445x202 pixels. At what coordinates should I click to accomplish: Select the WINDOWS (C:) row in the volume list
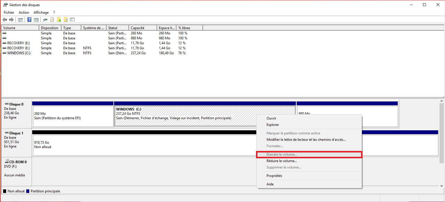coord(19,53)
